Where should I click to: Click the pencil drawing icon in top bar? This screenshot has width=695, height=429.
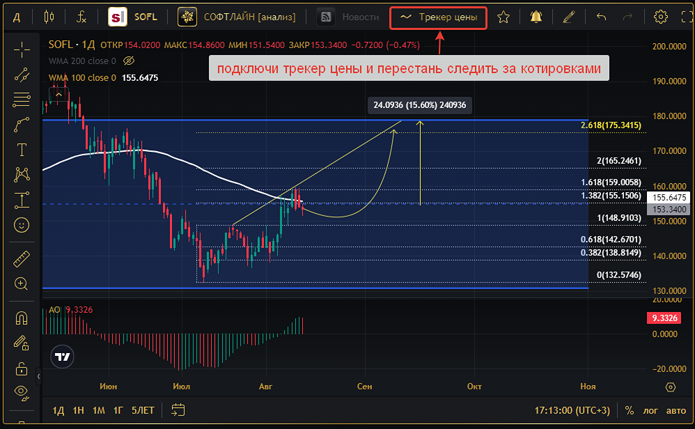[569, 17]
